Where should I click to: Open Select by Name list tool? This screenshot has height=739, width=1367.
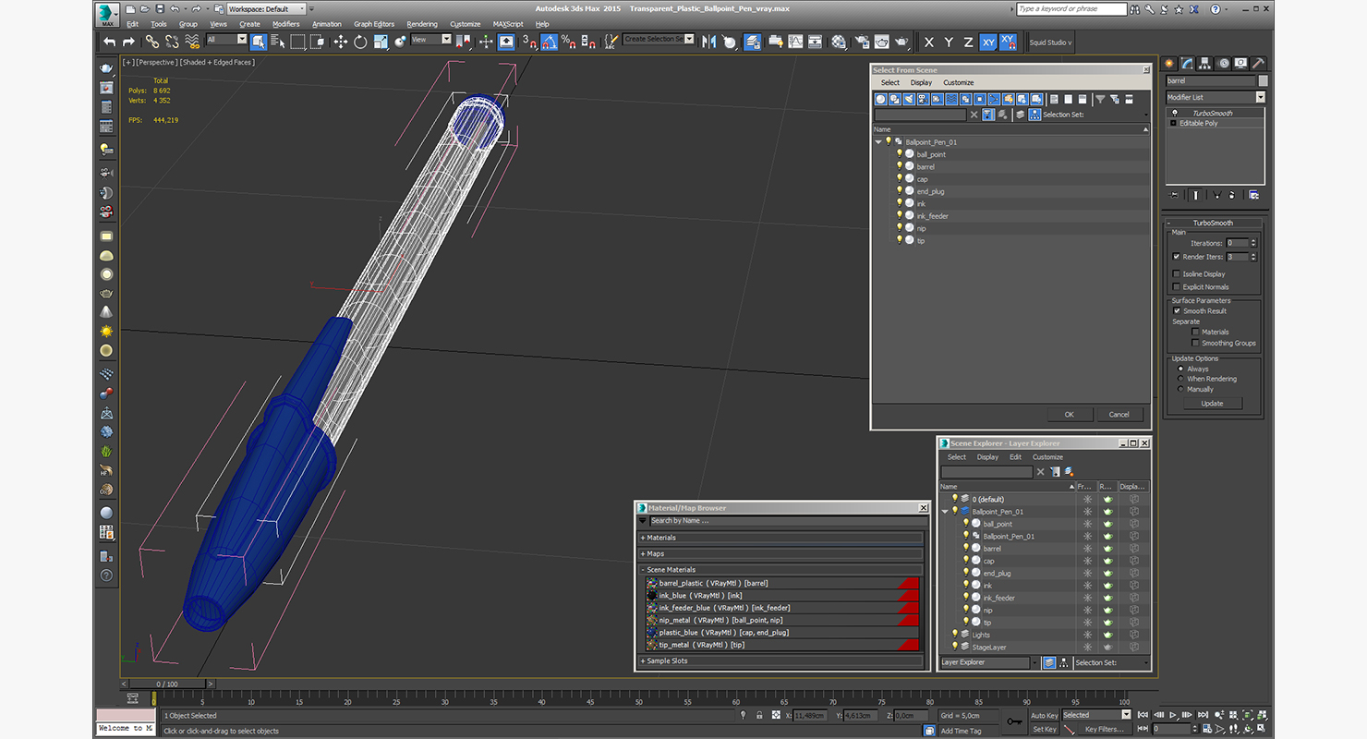click(x=277, y=42)
